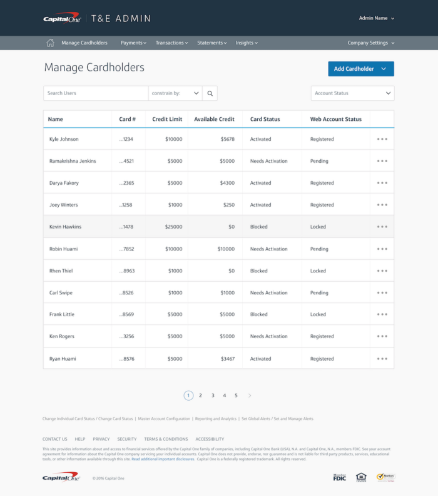Screen dimensions: 438x496
Task: Click the Search Users input field
Action: (96, 93)
